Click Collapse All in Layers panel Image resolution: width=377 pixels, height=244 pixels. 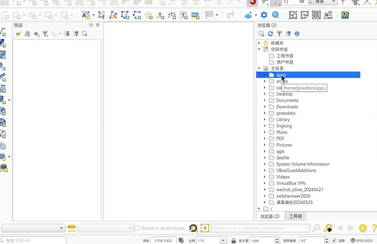click(x=76, y=34)
